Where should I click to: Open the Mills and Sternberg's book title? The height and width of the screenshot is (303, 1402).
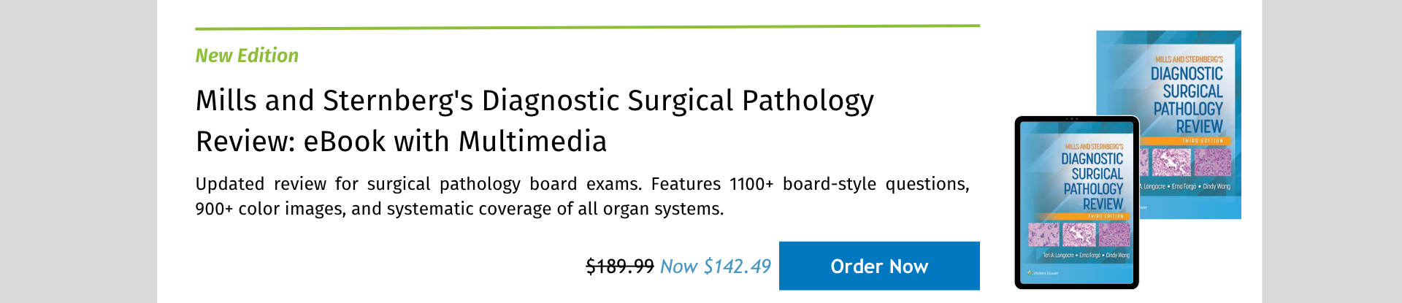(x=535, y=120)
